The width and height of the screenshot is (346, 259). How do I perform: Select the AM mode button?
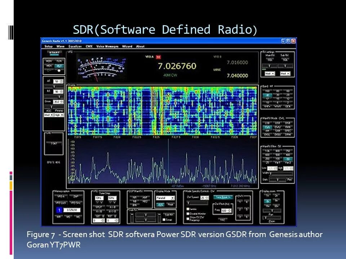[x=267, y=131]
